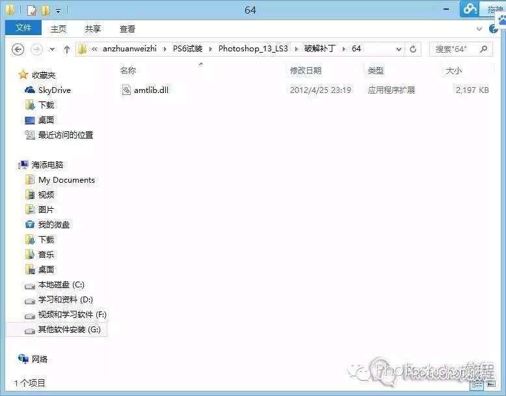Click the search magnifier icon
Viewport: 506px width, 396px height.
[482, 49]
